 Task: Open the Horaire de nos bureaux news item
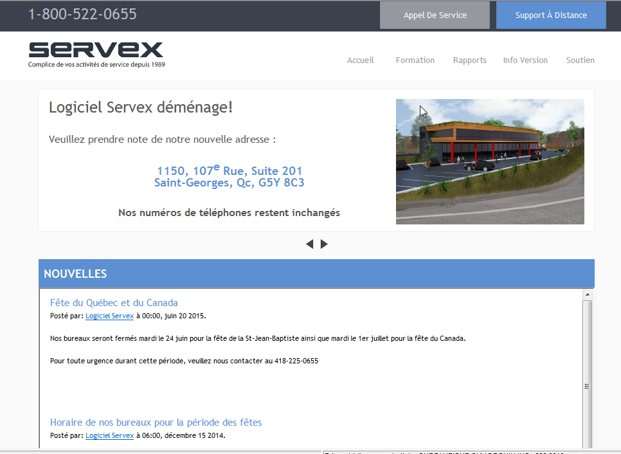(156, 422)
